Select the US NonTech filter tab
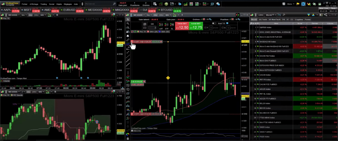 coord(274,19)
